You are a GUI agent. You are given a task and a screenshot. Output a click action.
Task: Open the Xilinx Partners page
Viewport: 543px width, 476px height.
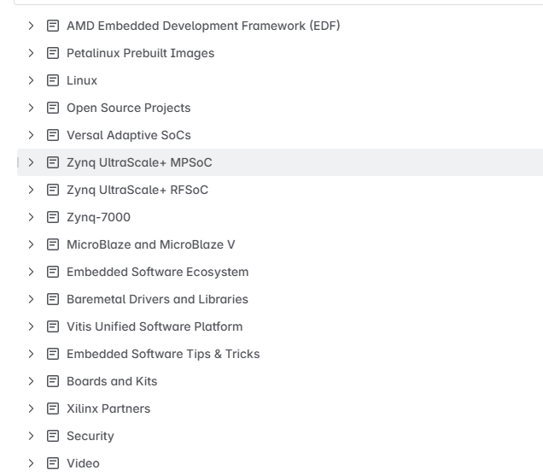108,408
